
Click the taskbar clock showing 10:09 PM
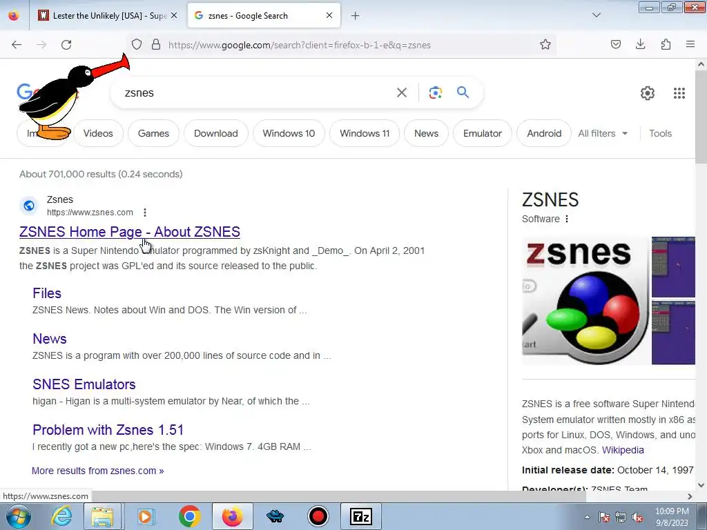tap(672, 517)
